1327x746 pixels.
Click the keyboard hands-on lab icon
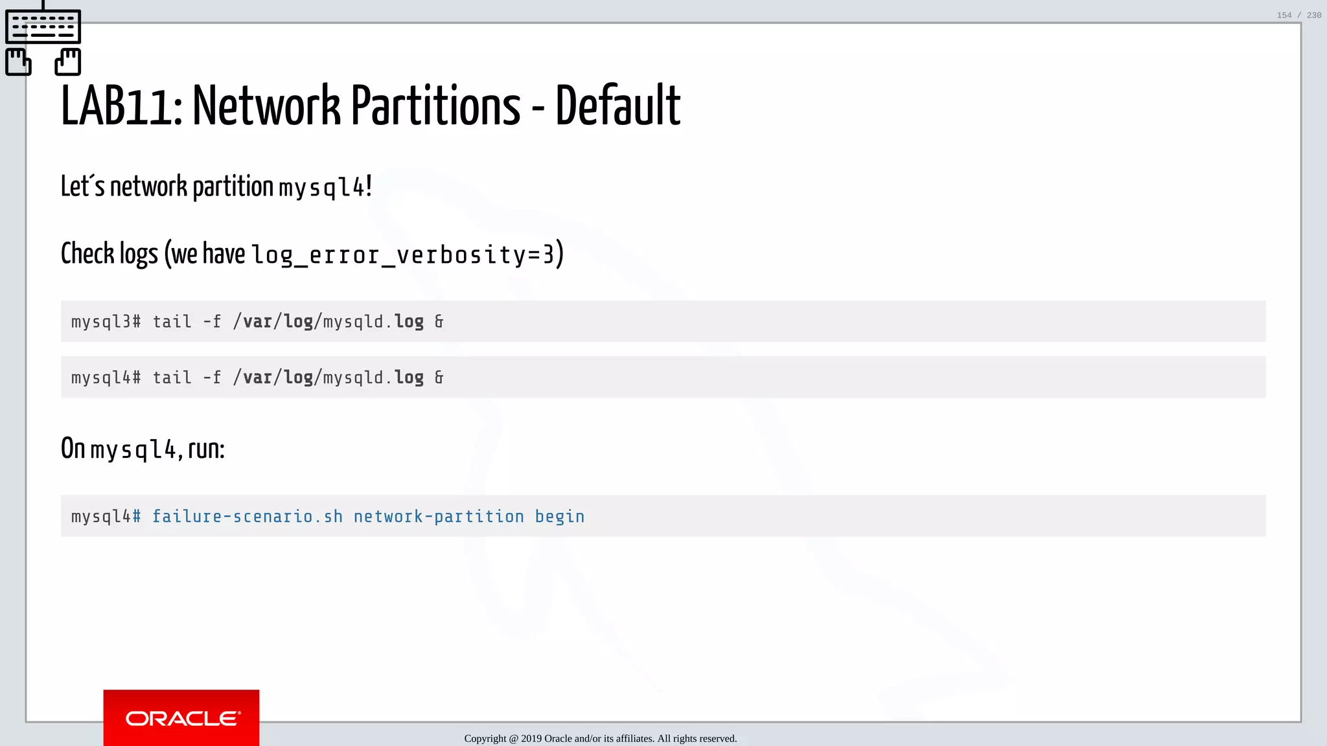tap(43, 39)
